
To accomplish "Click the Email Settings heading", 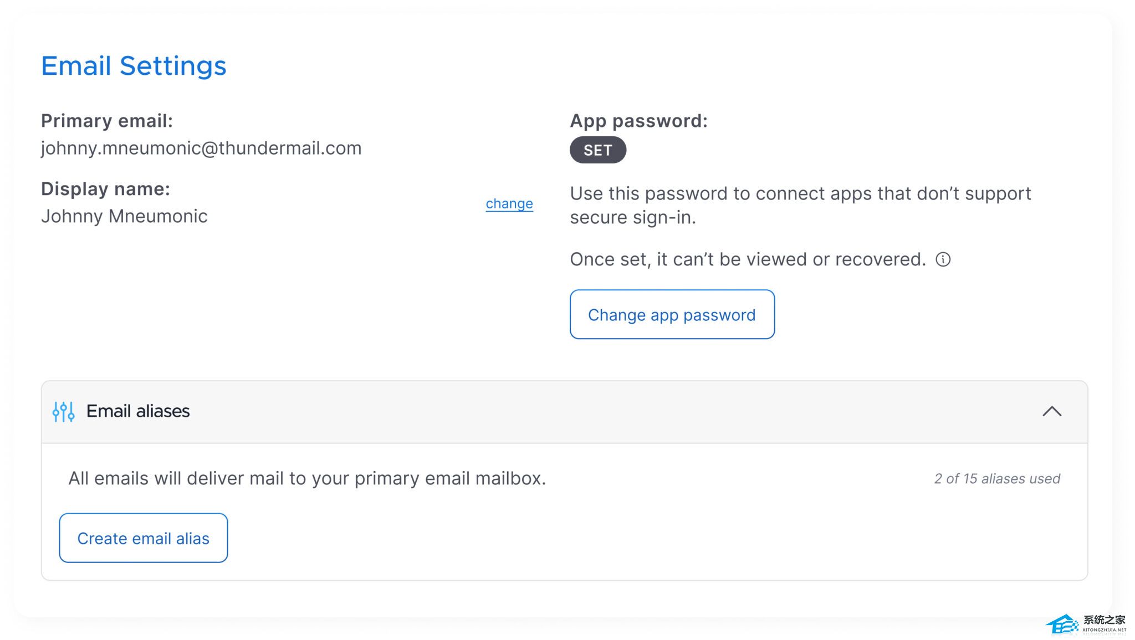I will tap(134, 66).
